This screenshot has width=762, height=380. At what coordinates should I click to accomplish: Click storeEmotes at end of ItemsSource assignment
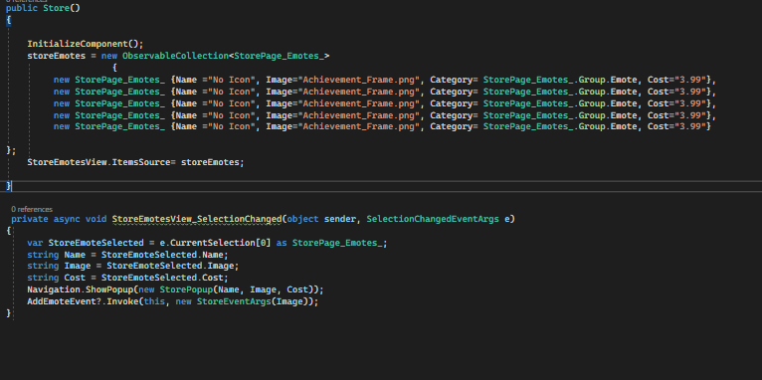tap(210, 162)
